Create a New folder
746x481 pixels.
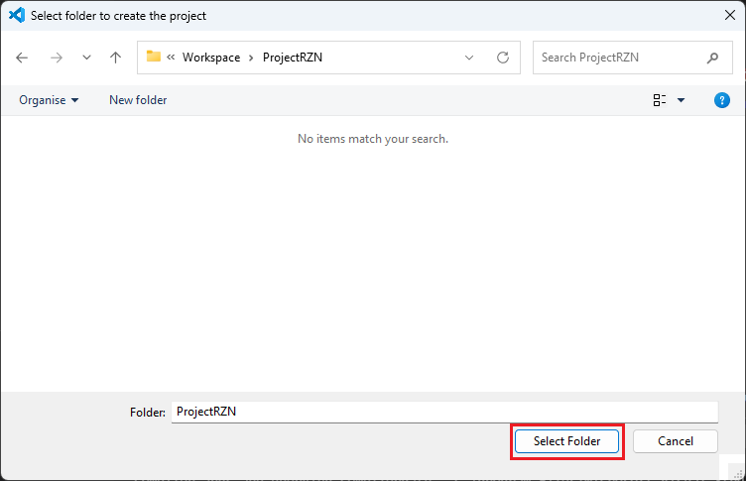pos(138,100)
